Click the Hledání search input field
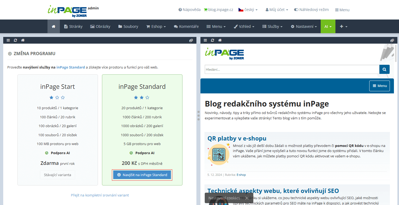The width and height of the screenshot is (399, 205). tap(292, 69)
